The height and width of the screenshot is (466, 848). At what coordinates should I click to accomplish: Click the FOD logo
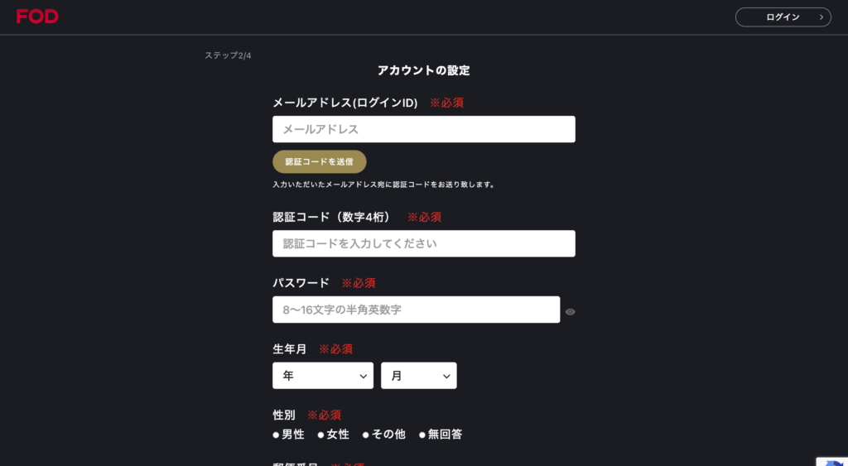click(37, 17)
